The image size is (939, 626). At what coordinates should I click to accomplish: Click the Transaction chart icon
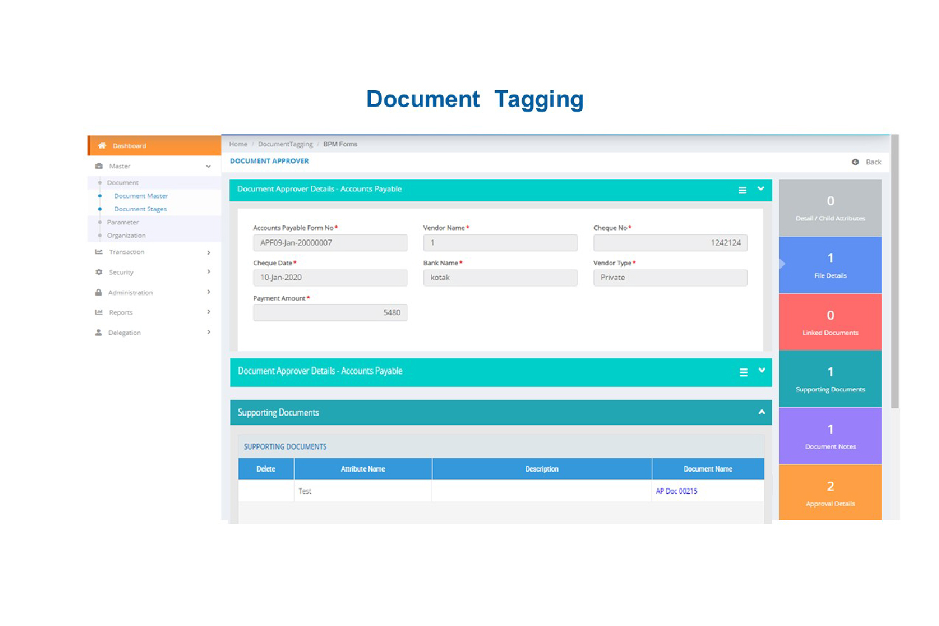pyautogui.click(x=99, y=252)
